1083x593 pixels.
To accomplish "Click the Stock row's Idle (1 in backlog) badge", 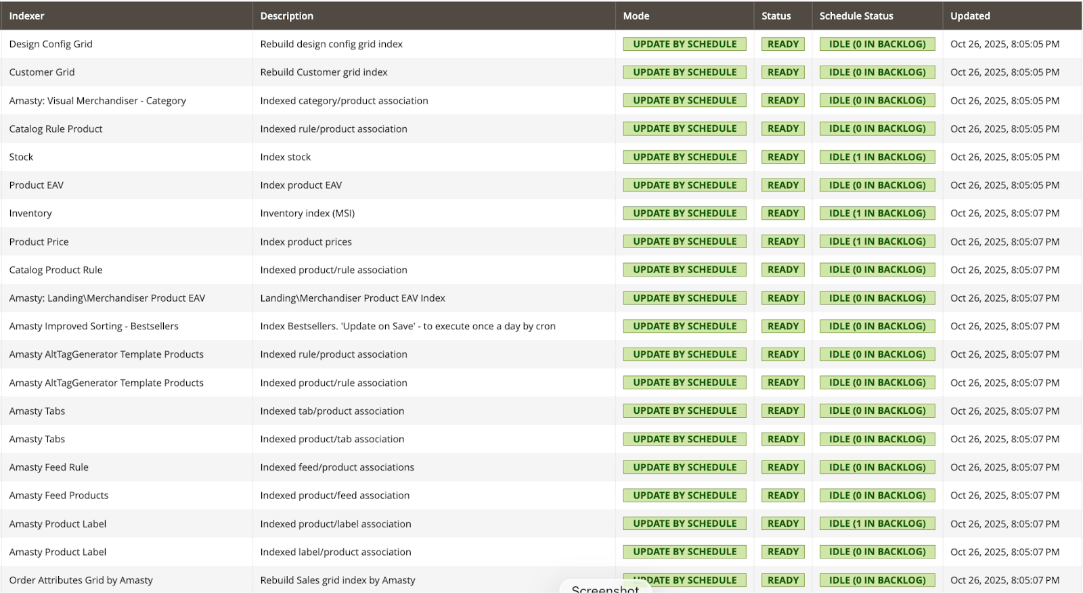I will pos(877,157).
